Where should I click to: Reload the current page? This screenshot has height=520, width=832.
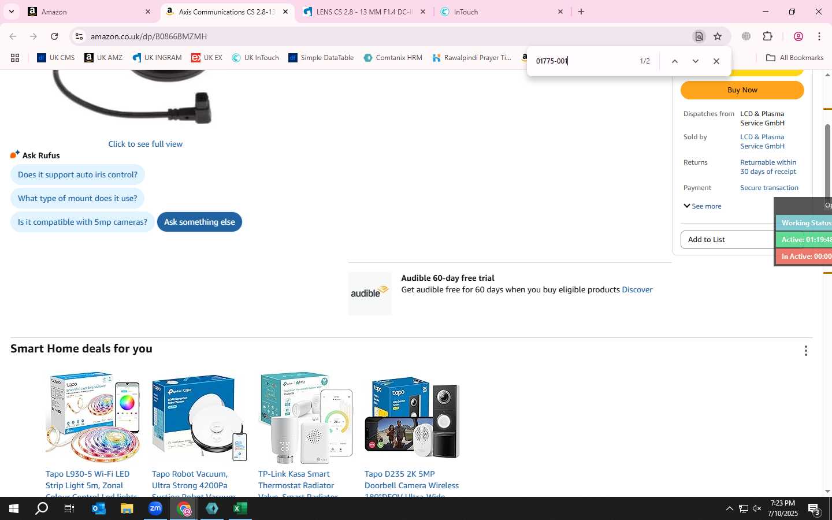54,36
